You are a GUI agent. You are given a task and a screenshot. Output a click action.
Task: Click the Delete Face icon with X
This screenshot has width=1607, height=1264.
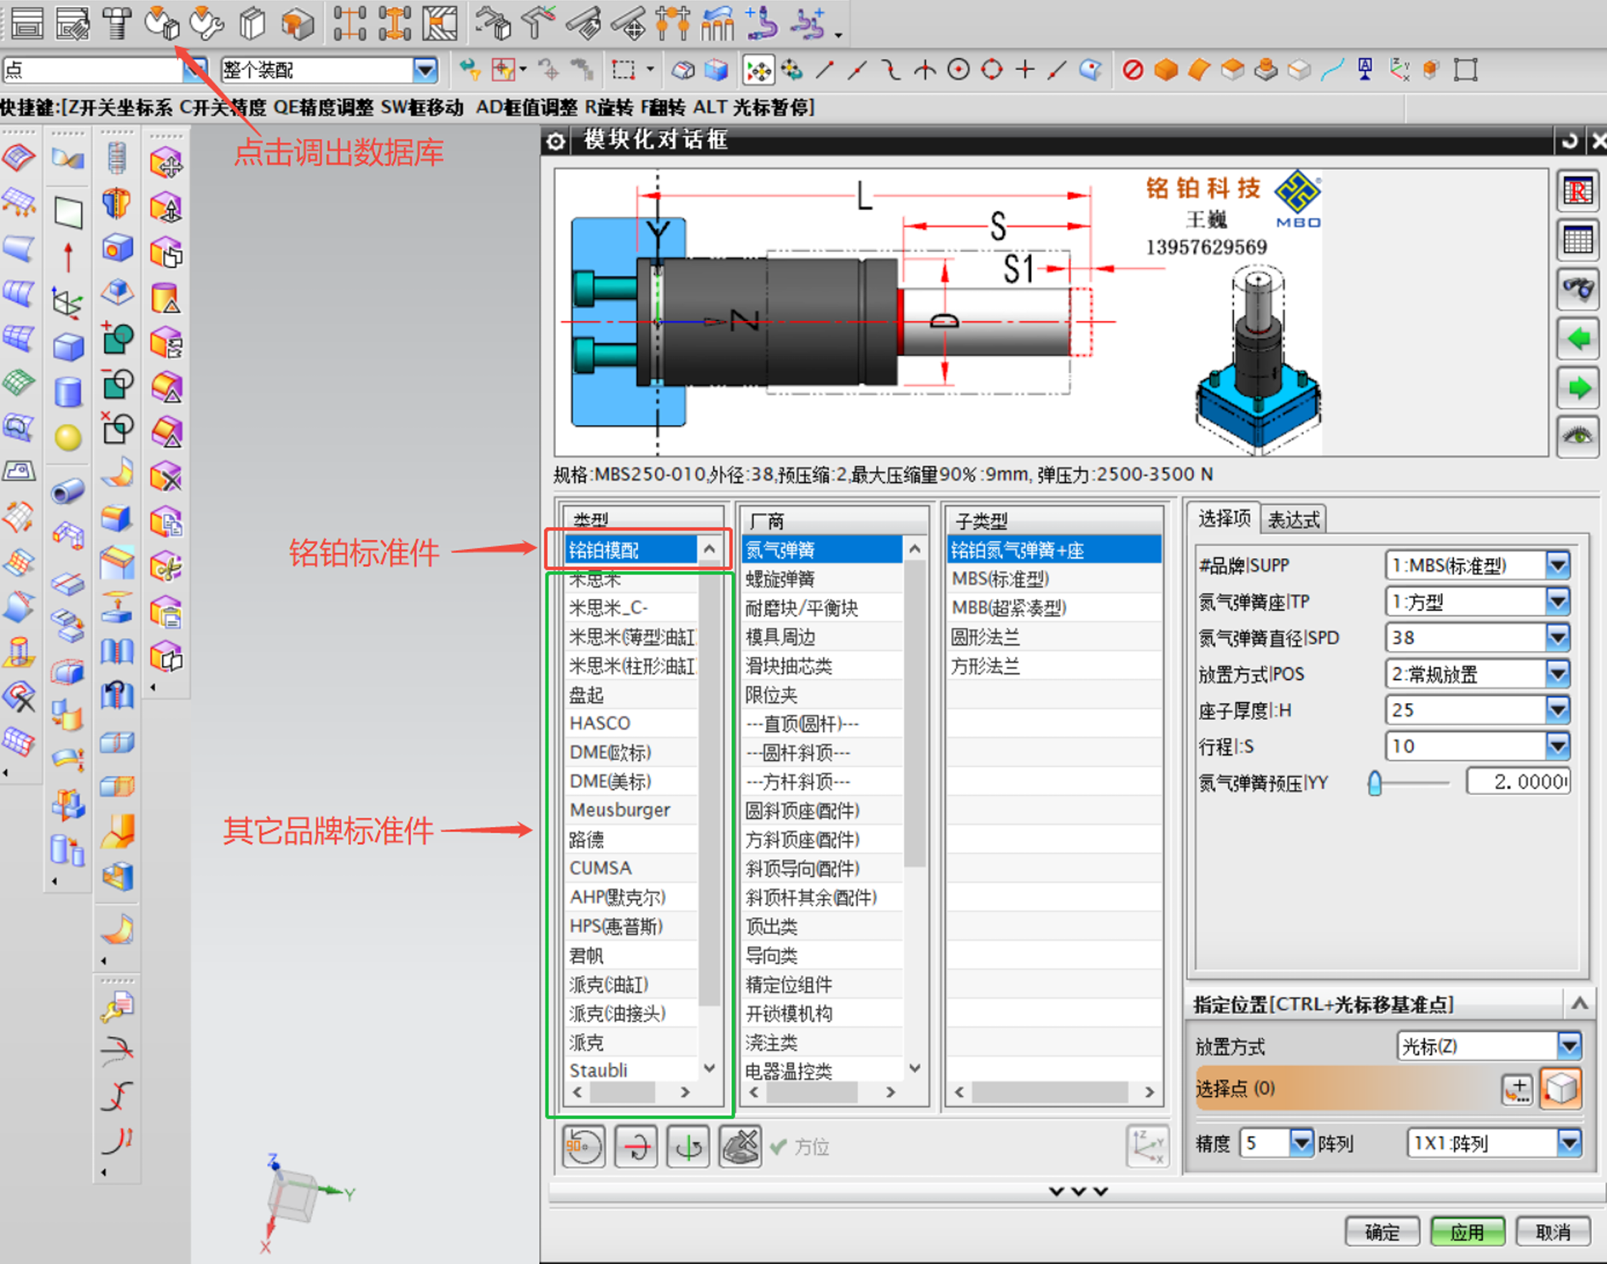tap(166, 477)
